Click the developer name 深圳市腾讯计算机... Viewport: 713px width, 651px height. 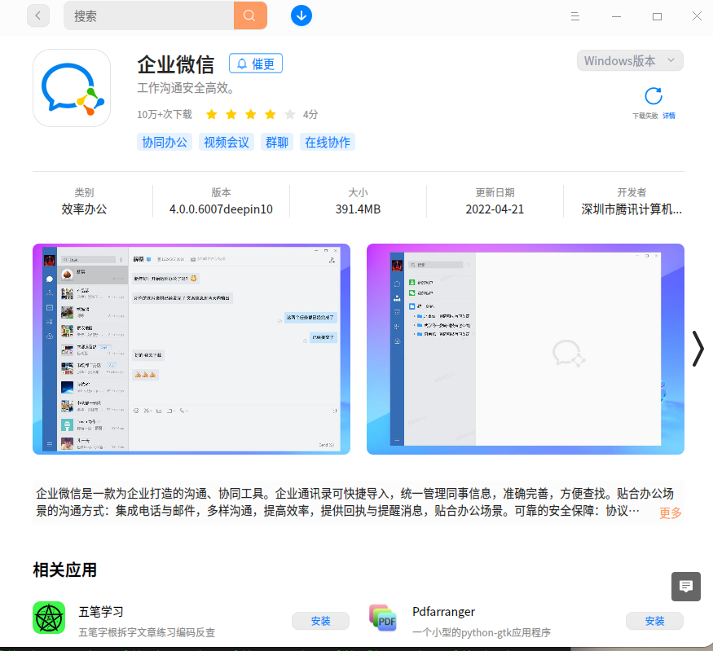(x=632, y=209)
